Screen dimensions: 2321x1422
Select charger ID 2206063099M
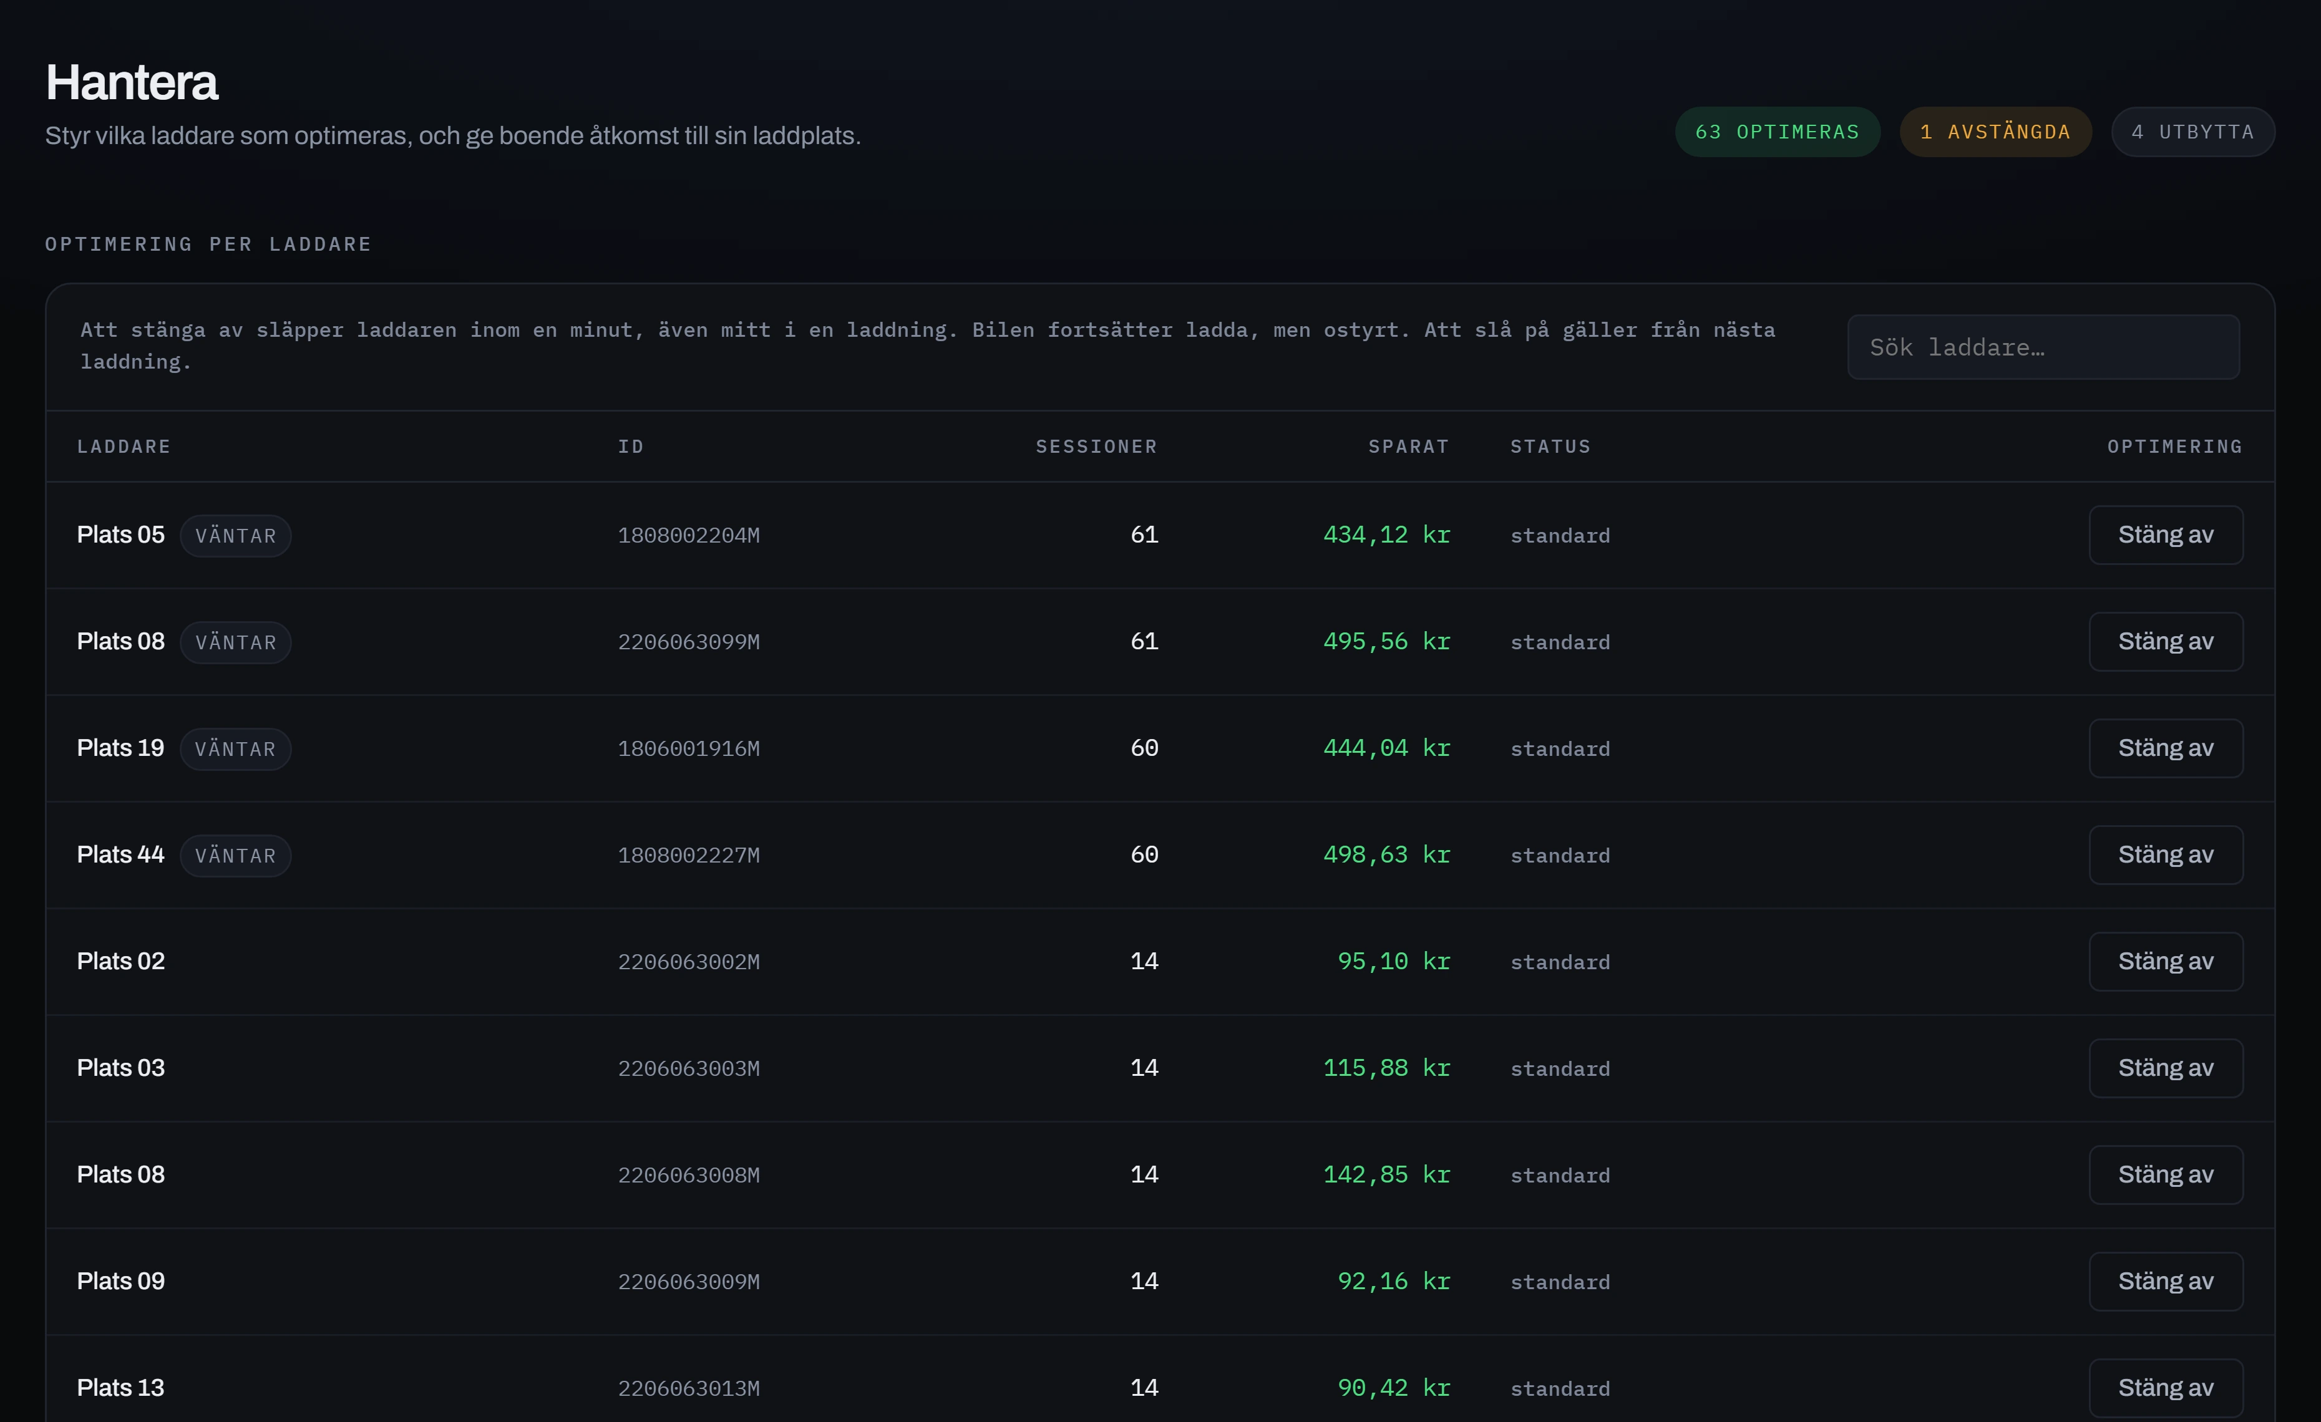(689, 641)
